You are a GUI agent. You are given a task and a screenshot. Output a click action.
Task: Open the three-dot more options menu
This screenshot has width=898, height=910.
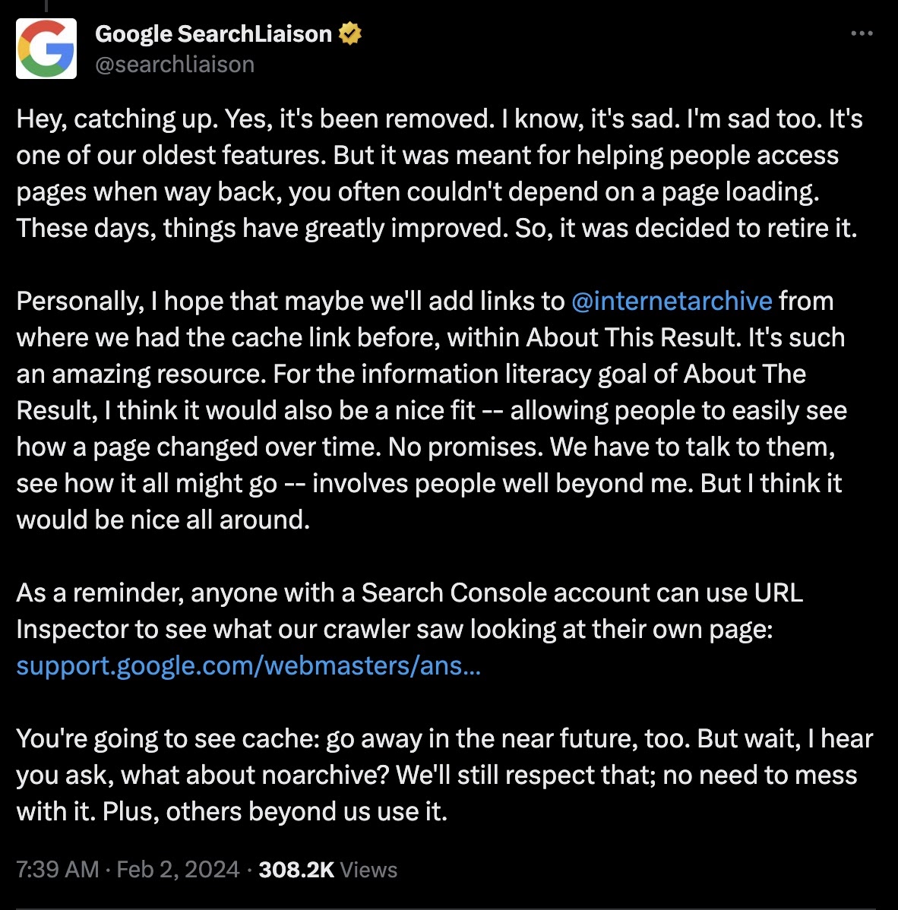click(862, 34)
